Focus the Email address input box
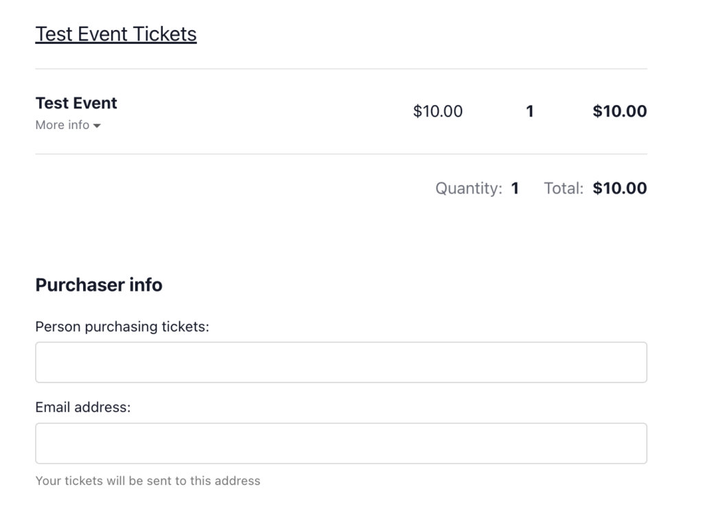This screenshot has width=703, height=513. 341,442
